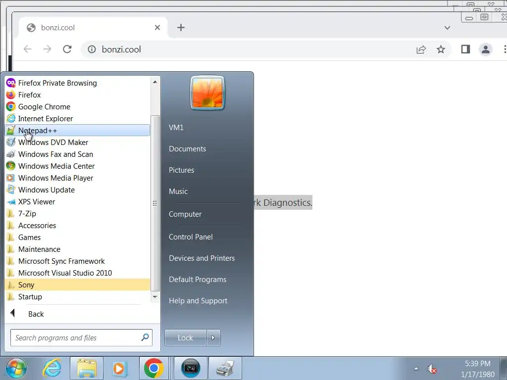Click the Search programs and files box
The width and height of the screenshot is (507, 380).
[x=81, y=337]
